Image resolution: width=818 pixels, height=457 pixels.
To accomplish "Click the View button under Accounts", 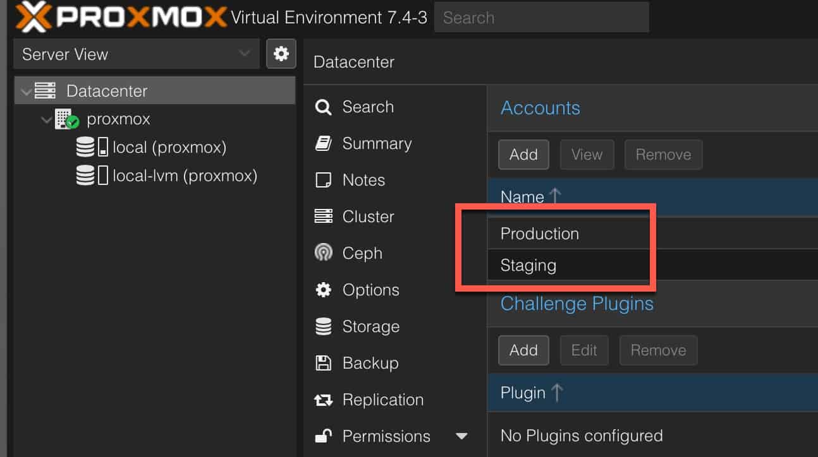I will pos(587,155).
